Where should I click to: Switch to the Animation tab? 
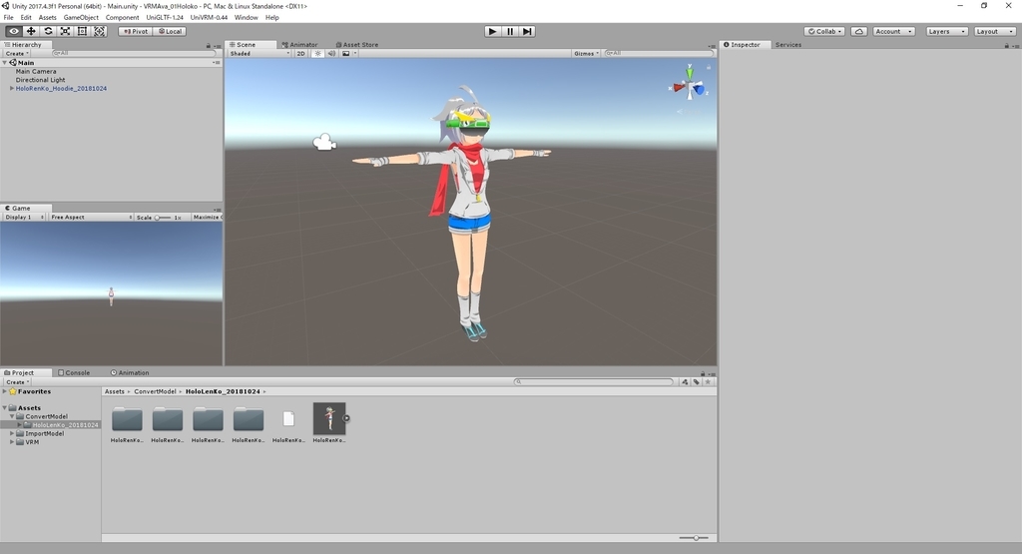point(130,372)
